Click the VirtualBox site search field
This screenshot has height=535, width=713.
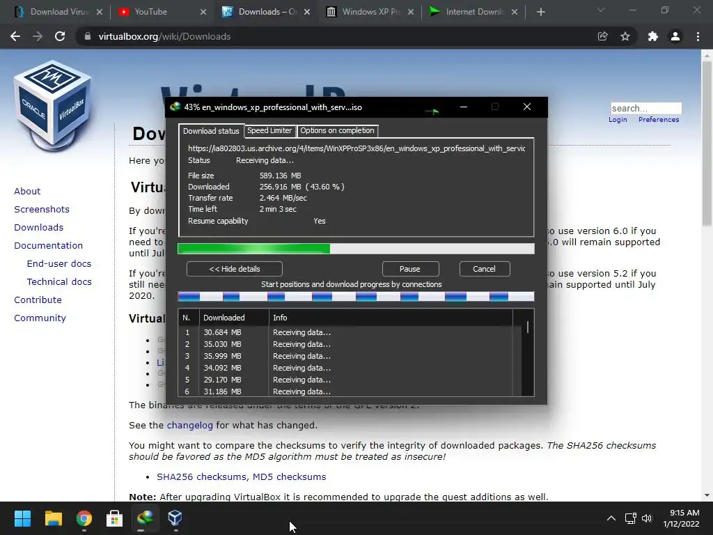click(646, 108)
